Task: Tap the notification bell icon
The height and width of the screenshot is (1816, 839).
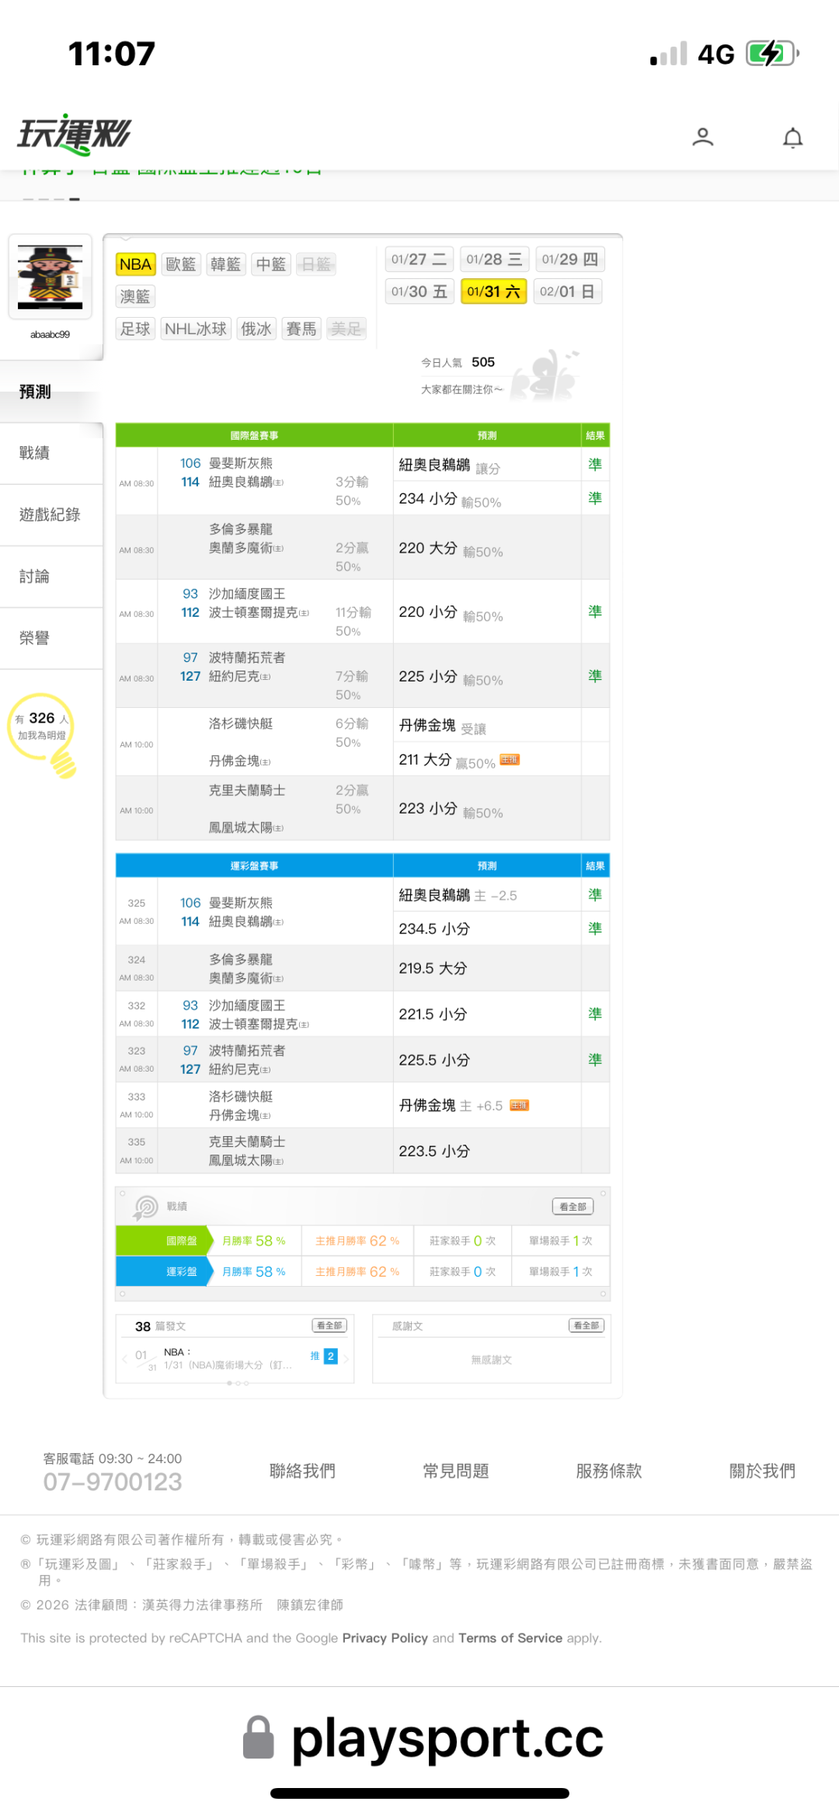Action: (x=792, y=138)
